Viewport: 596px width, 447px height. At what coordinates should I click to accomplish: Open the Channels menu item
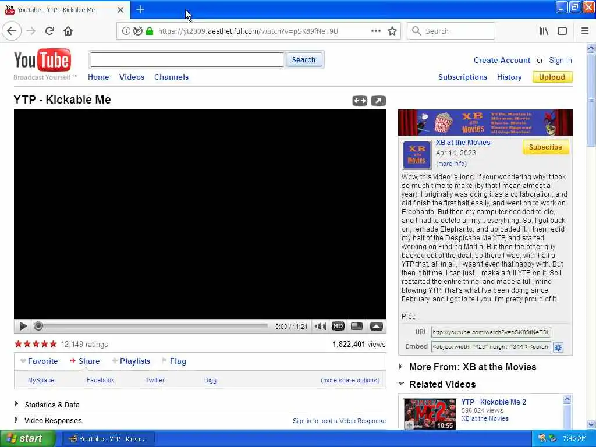click(172, 77)
